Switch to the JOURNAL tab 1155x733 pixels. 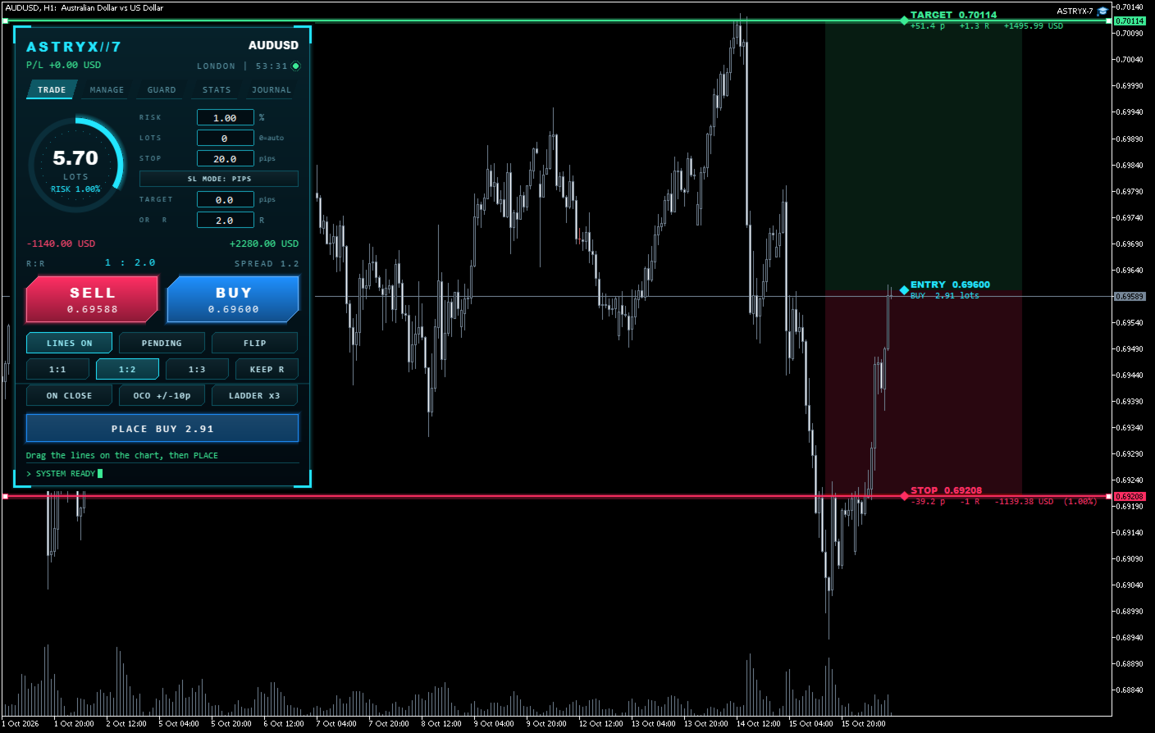(272, 90)
